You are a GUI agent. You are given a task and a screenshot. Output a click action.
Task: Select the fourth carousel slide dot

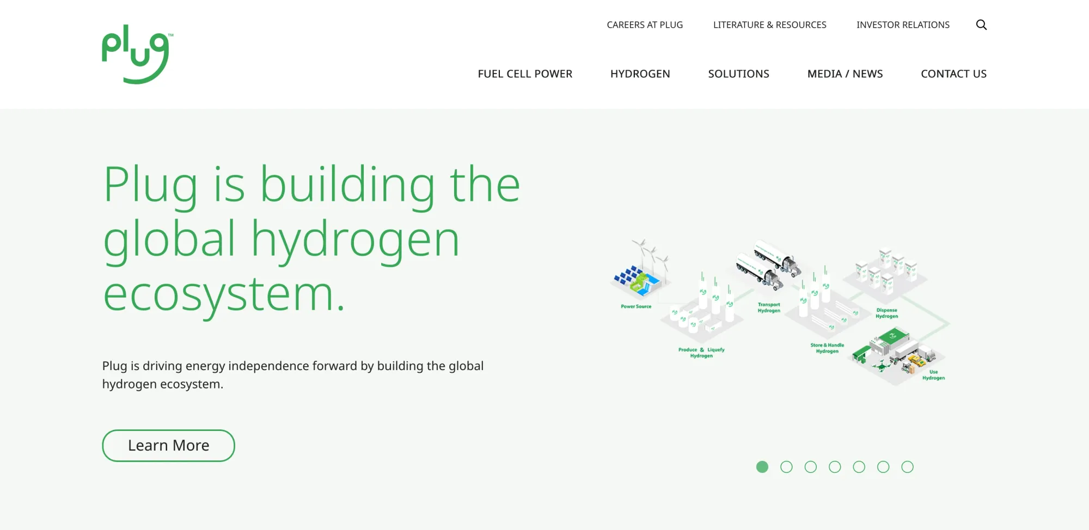coord(835,467)
